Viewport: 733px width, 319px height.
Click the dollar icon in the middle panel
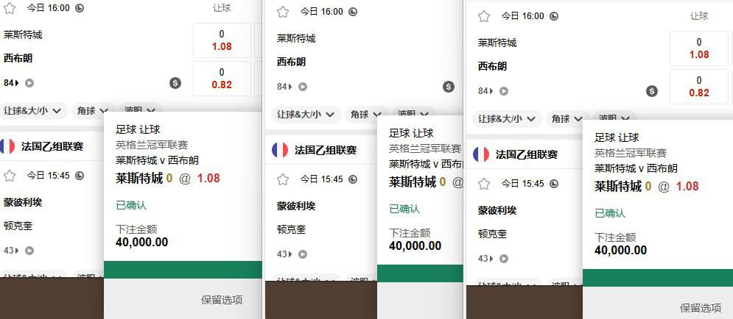(x=449, y=87)
